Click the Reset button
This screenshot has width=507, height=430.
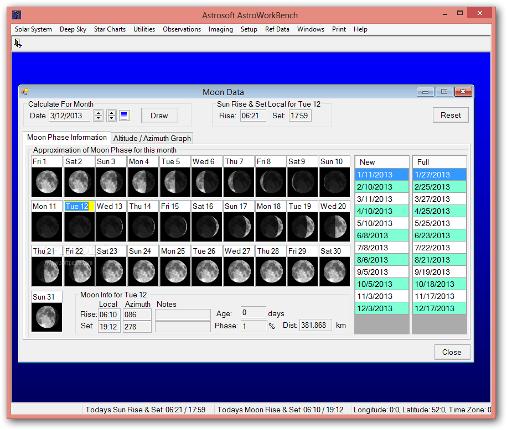click(451, 115)
